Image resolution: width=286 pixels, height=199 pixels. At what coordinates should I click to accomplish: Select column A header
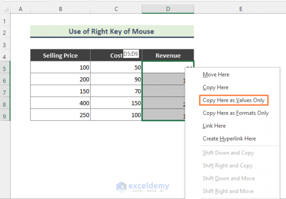click(21, 9)
